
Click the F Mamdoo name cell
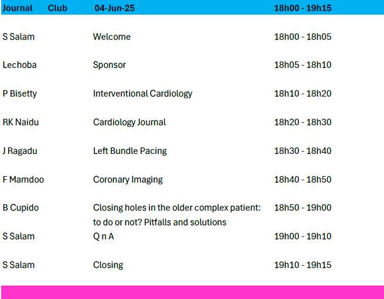tap(23, 180)
